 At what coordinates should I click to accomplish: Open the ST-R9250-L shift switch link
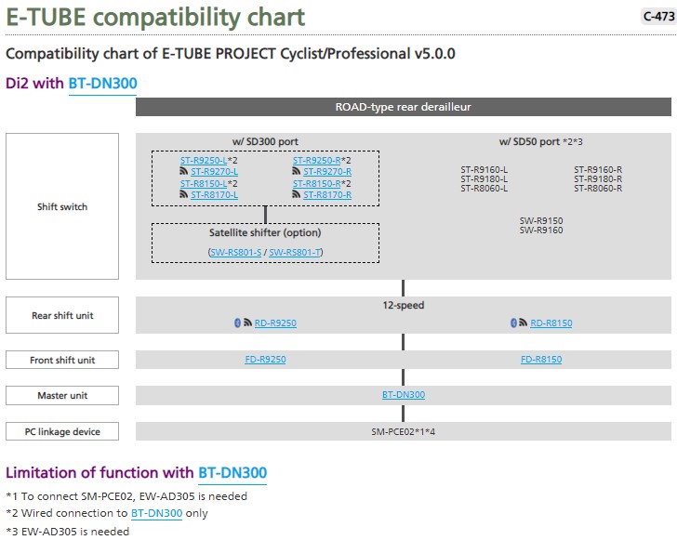point(204,161)
